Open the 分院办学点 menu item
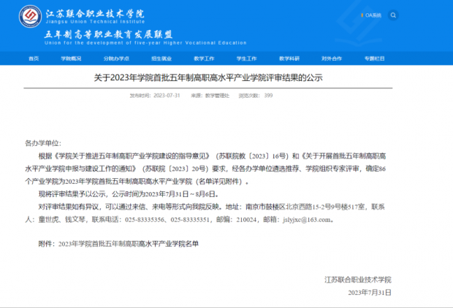453x308 pixels. coord(116,58)
